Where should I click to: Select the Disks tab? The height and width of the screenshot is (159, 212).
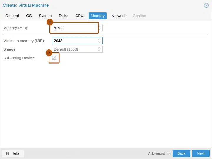coord(63,16)
